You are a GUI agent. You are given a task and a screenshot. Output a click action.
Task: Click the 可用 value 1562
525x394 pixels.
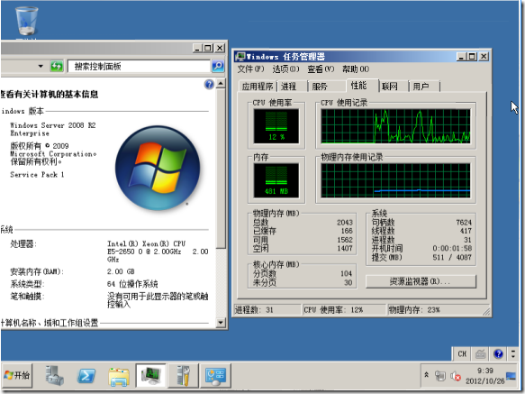[x=345, y=240]
